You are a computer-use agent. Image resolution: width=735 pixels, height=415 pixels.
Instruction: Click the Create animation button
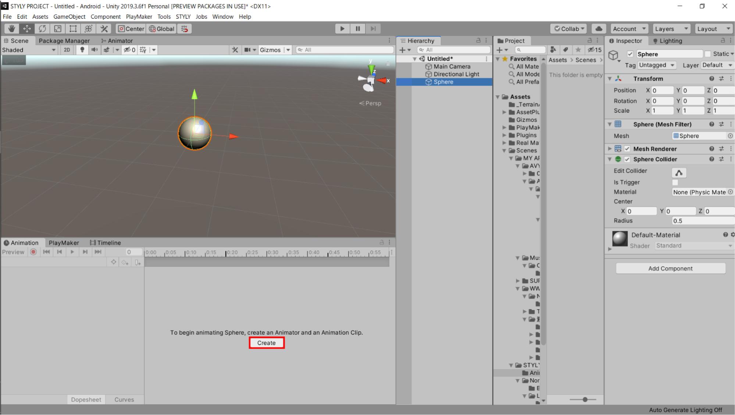(x=267, y=343)
